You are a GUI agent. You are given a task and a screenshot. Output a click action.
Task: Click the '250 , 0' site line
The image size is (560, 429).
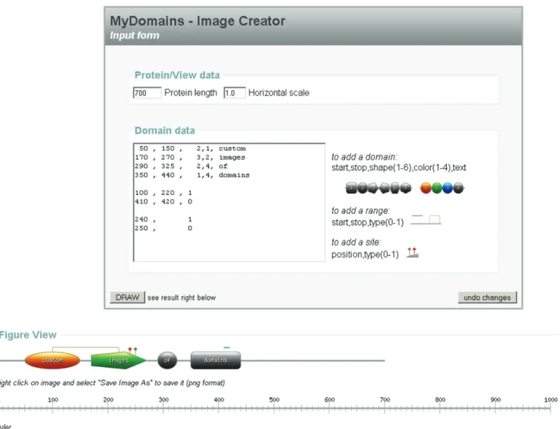[163, 228]
